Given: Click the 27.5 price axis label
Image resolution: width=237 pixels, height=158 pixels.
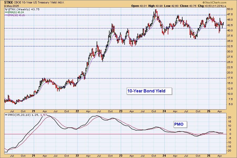Looking at the screenshot, I should click(230, 57).
